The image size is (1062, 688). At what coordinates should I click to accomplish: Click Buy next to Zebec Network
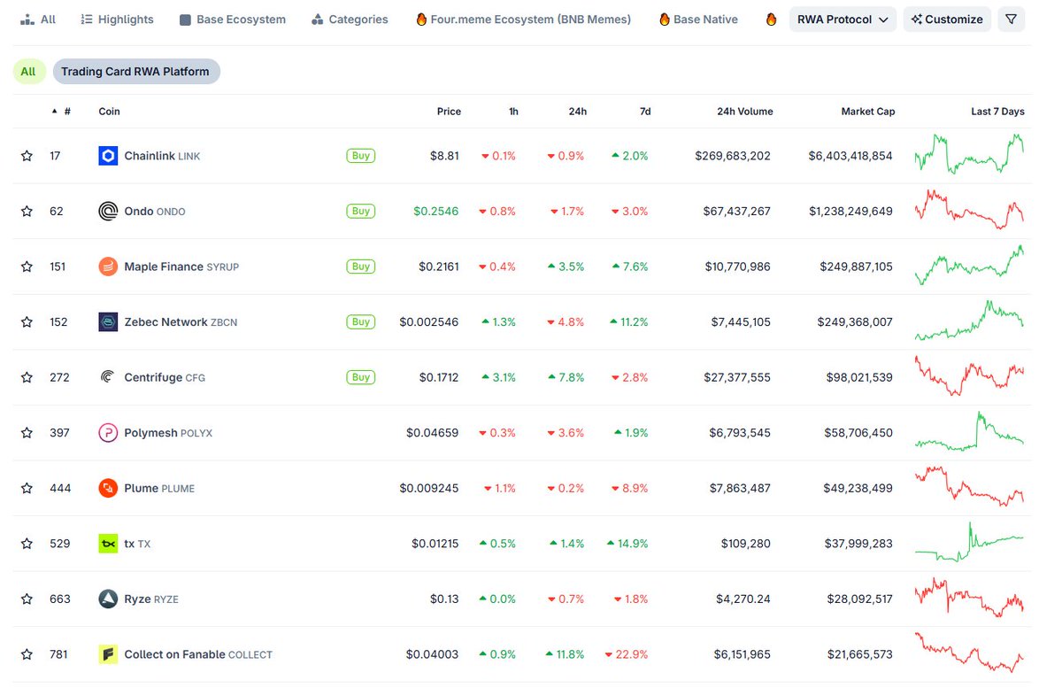(x=360, y=322)
